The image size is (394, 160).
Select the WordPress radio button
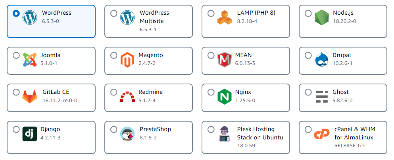16,13
